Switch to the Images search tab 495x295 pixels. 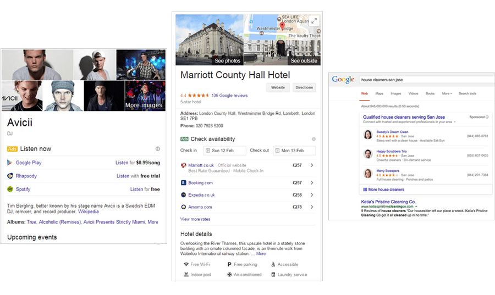[396, 93]
